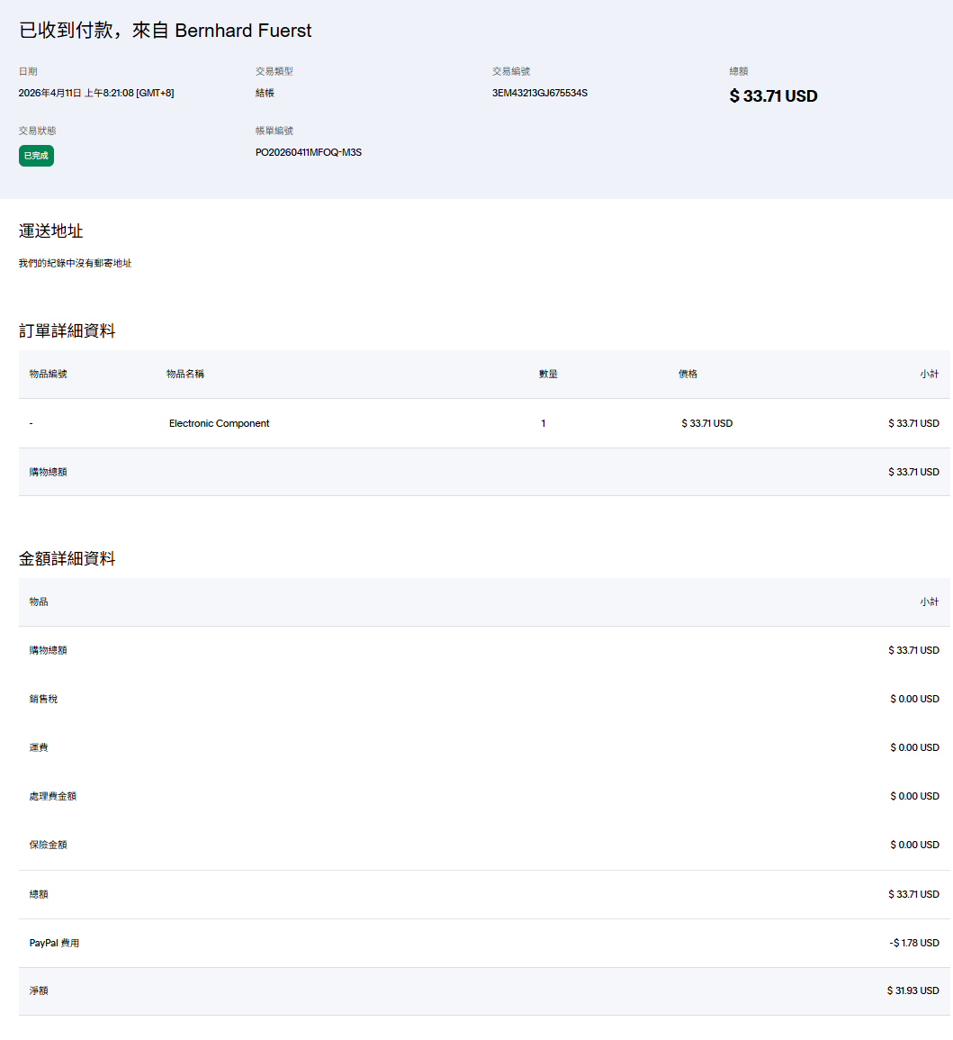953x1040 pixels.
Task: Click the bold total $33.71 USD in header
Action: coord(772,96)
